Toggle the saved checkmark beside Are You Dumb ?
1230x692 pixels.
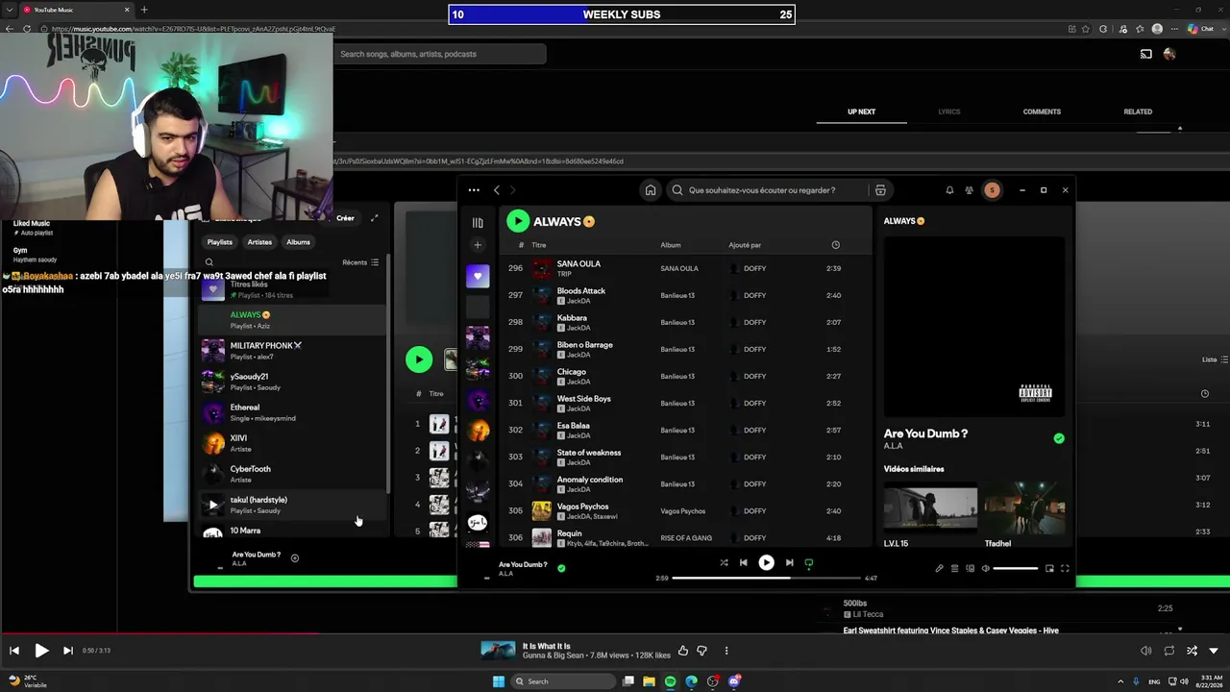[x=561, y=568]
